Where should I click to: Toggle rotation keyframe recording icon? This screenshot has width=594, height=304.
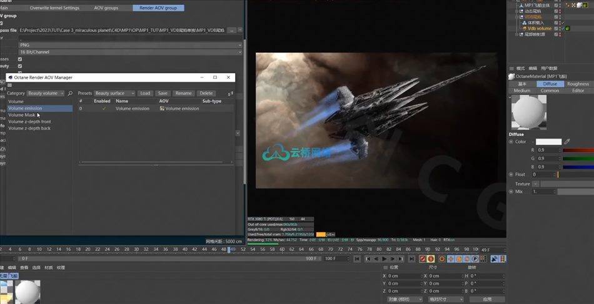(x=466, y=258)
